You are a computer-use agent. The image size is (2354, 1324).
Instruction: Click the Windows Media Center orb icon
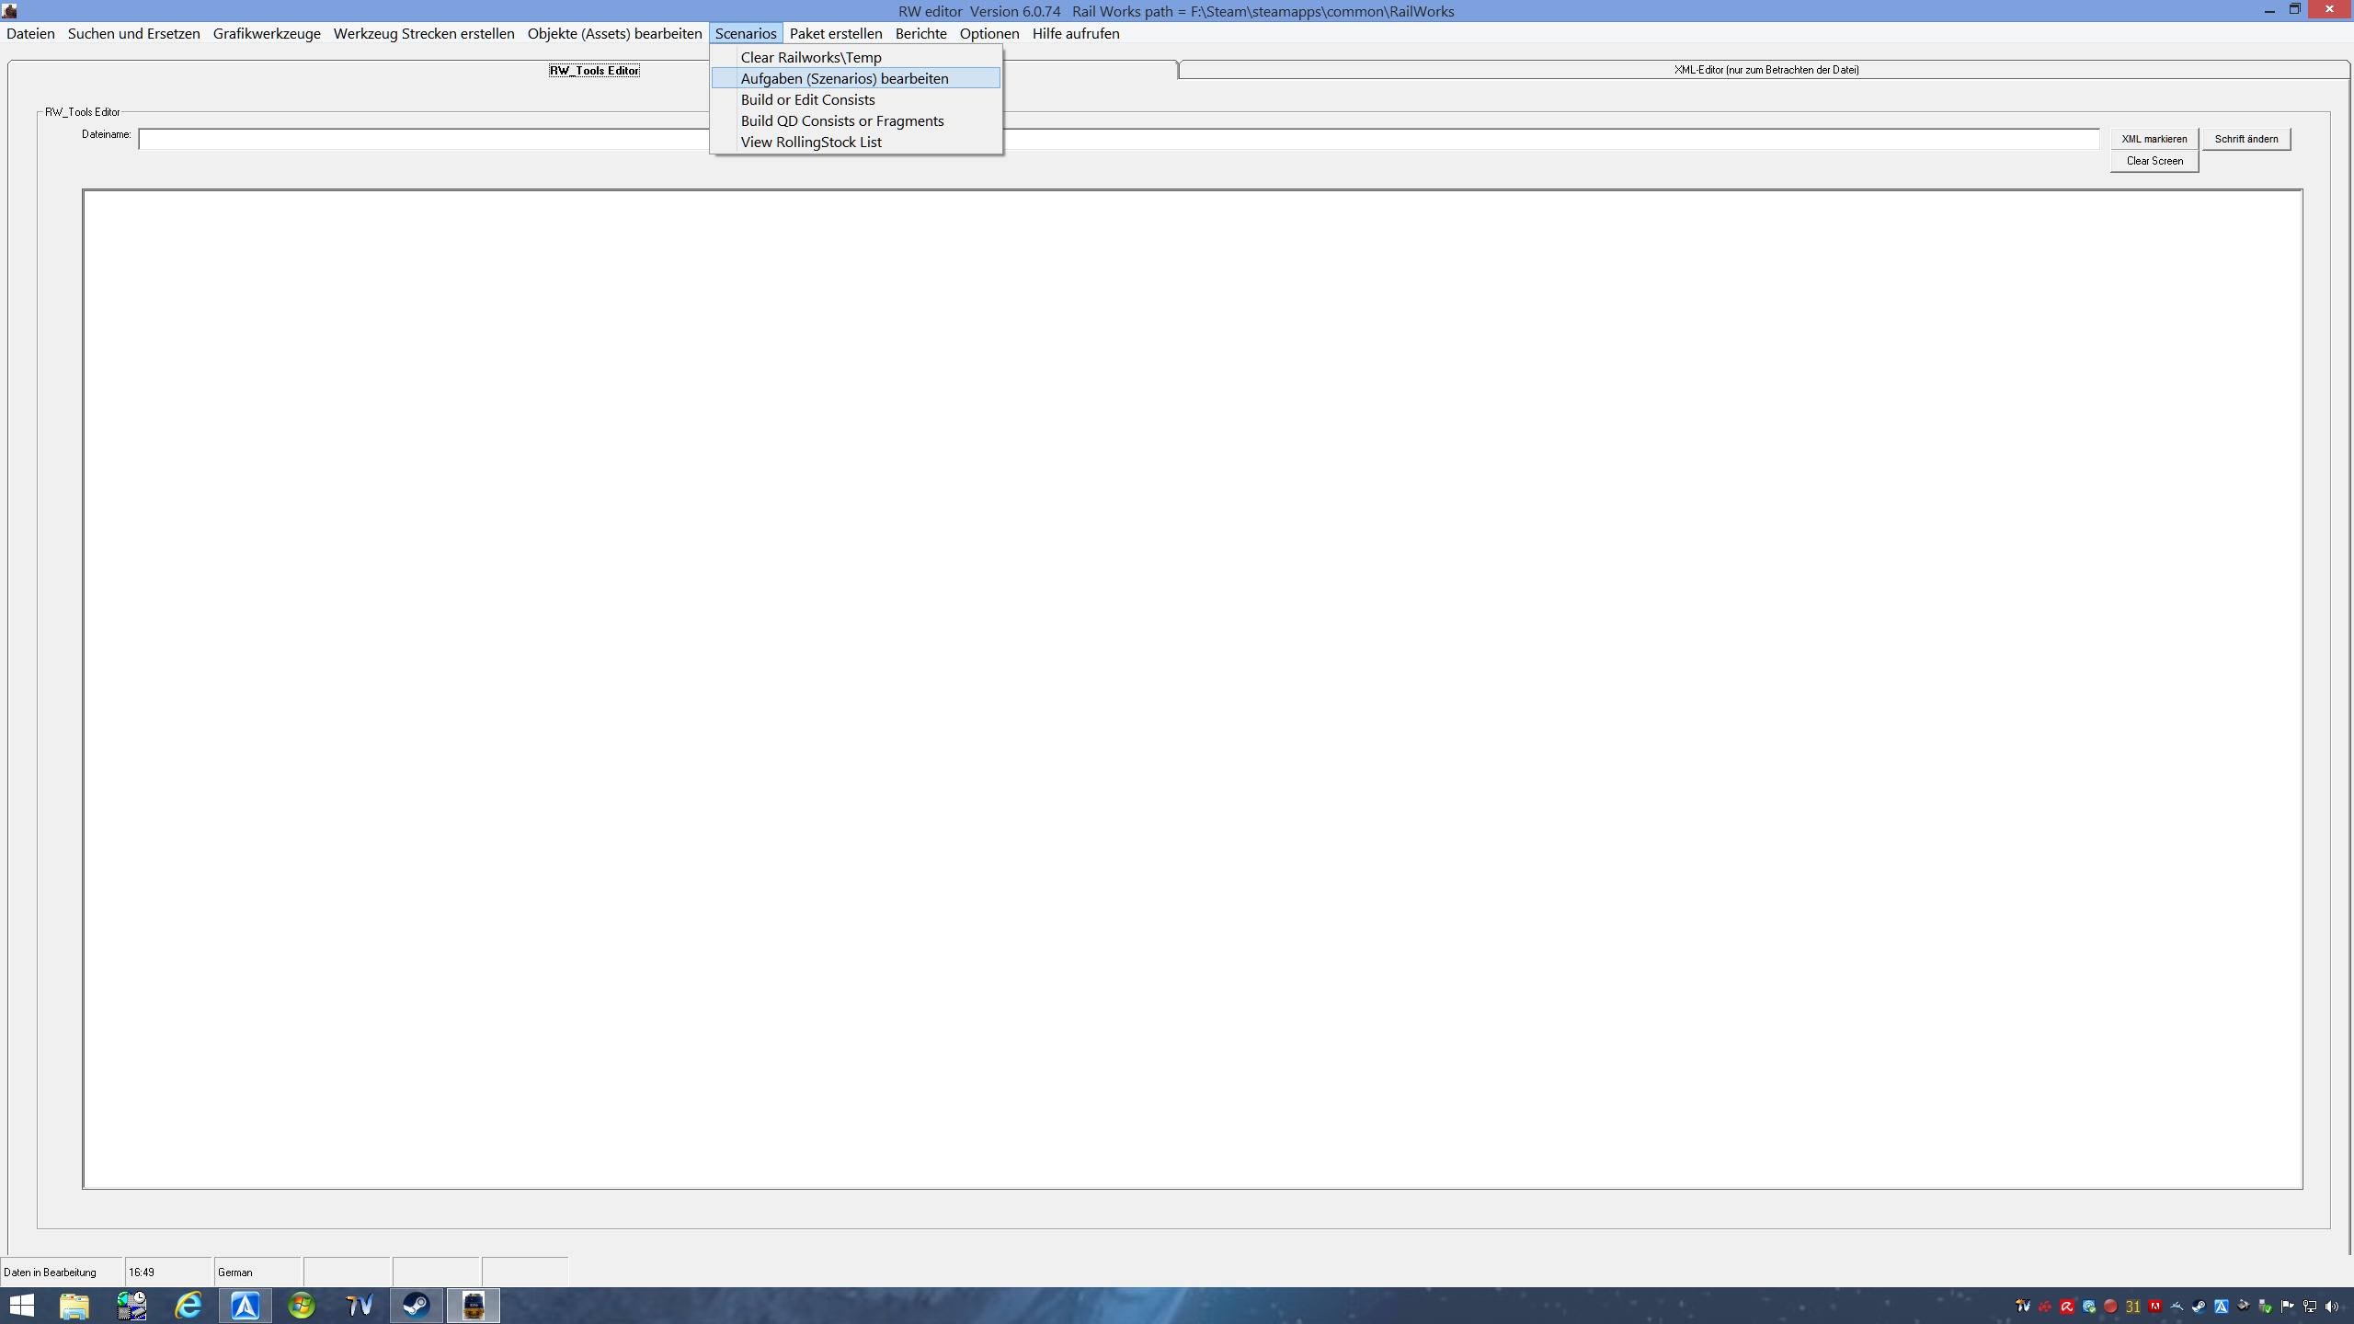[302, 1305]
